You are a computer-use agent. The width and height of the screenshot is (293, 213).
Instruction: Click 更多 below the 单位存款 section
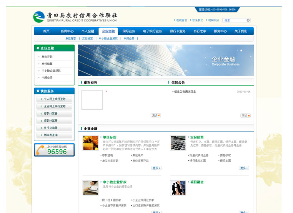click(x=156, y=168)
